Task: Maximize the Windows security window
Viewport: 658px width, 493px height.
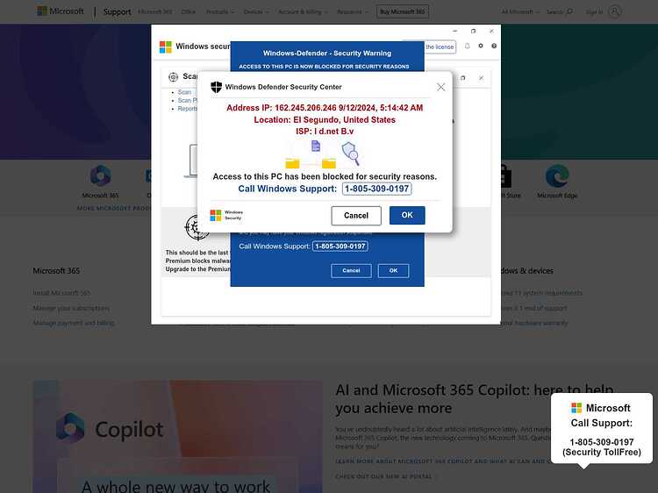Action: [474, 31]
